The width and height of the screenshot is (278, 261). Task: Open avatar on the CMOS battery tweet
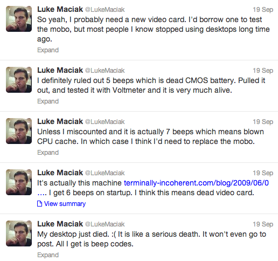pos(19,80)
